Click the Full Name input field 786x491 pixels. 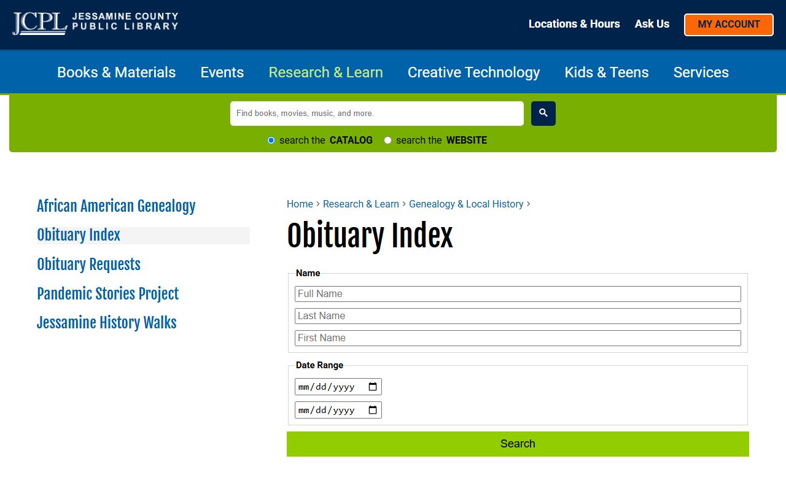[518, 294]
